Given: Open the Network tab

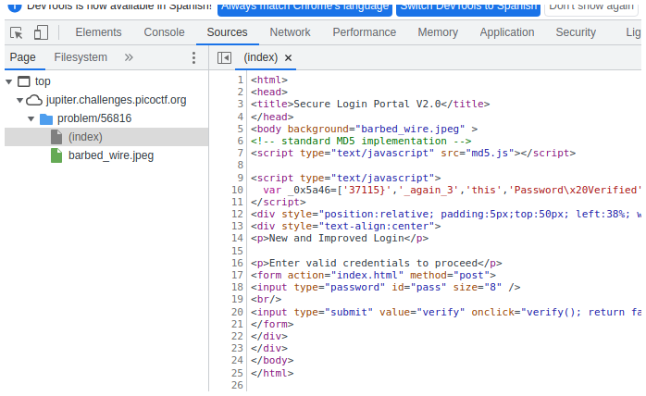Looking at the screenshot, I should [x=290, y=32].
